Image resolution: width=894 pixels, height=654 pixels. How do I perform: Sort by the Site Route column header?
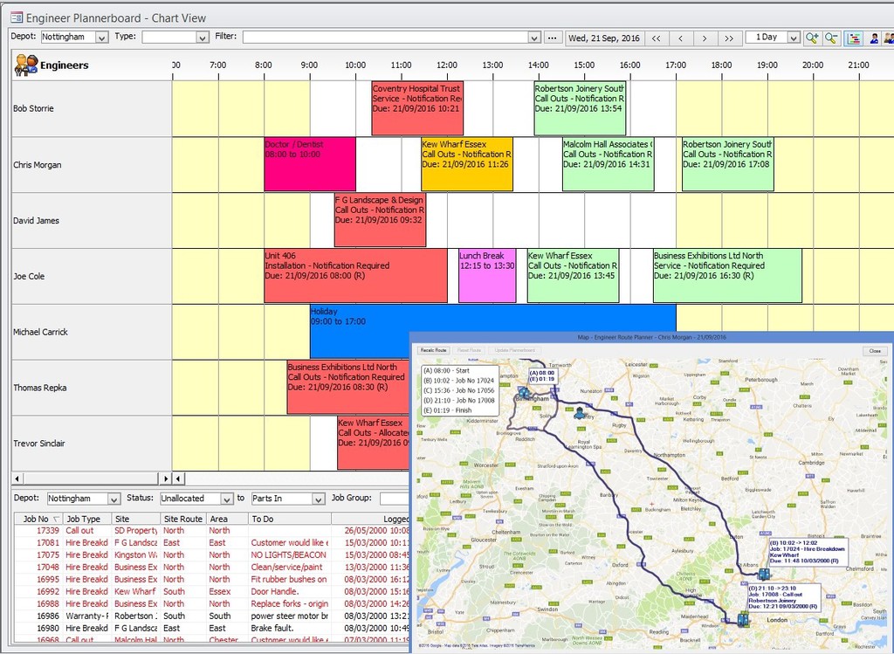[x=183, y=519]
